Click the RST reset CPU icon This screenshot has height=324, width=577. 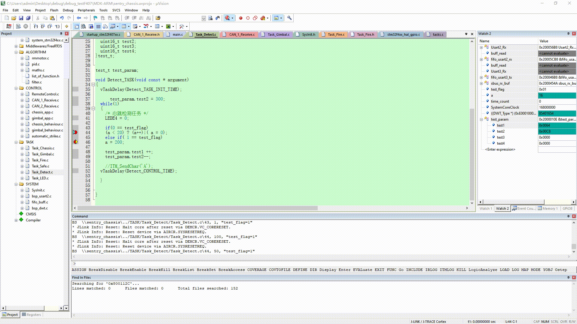9,26
